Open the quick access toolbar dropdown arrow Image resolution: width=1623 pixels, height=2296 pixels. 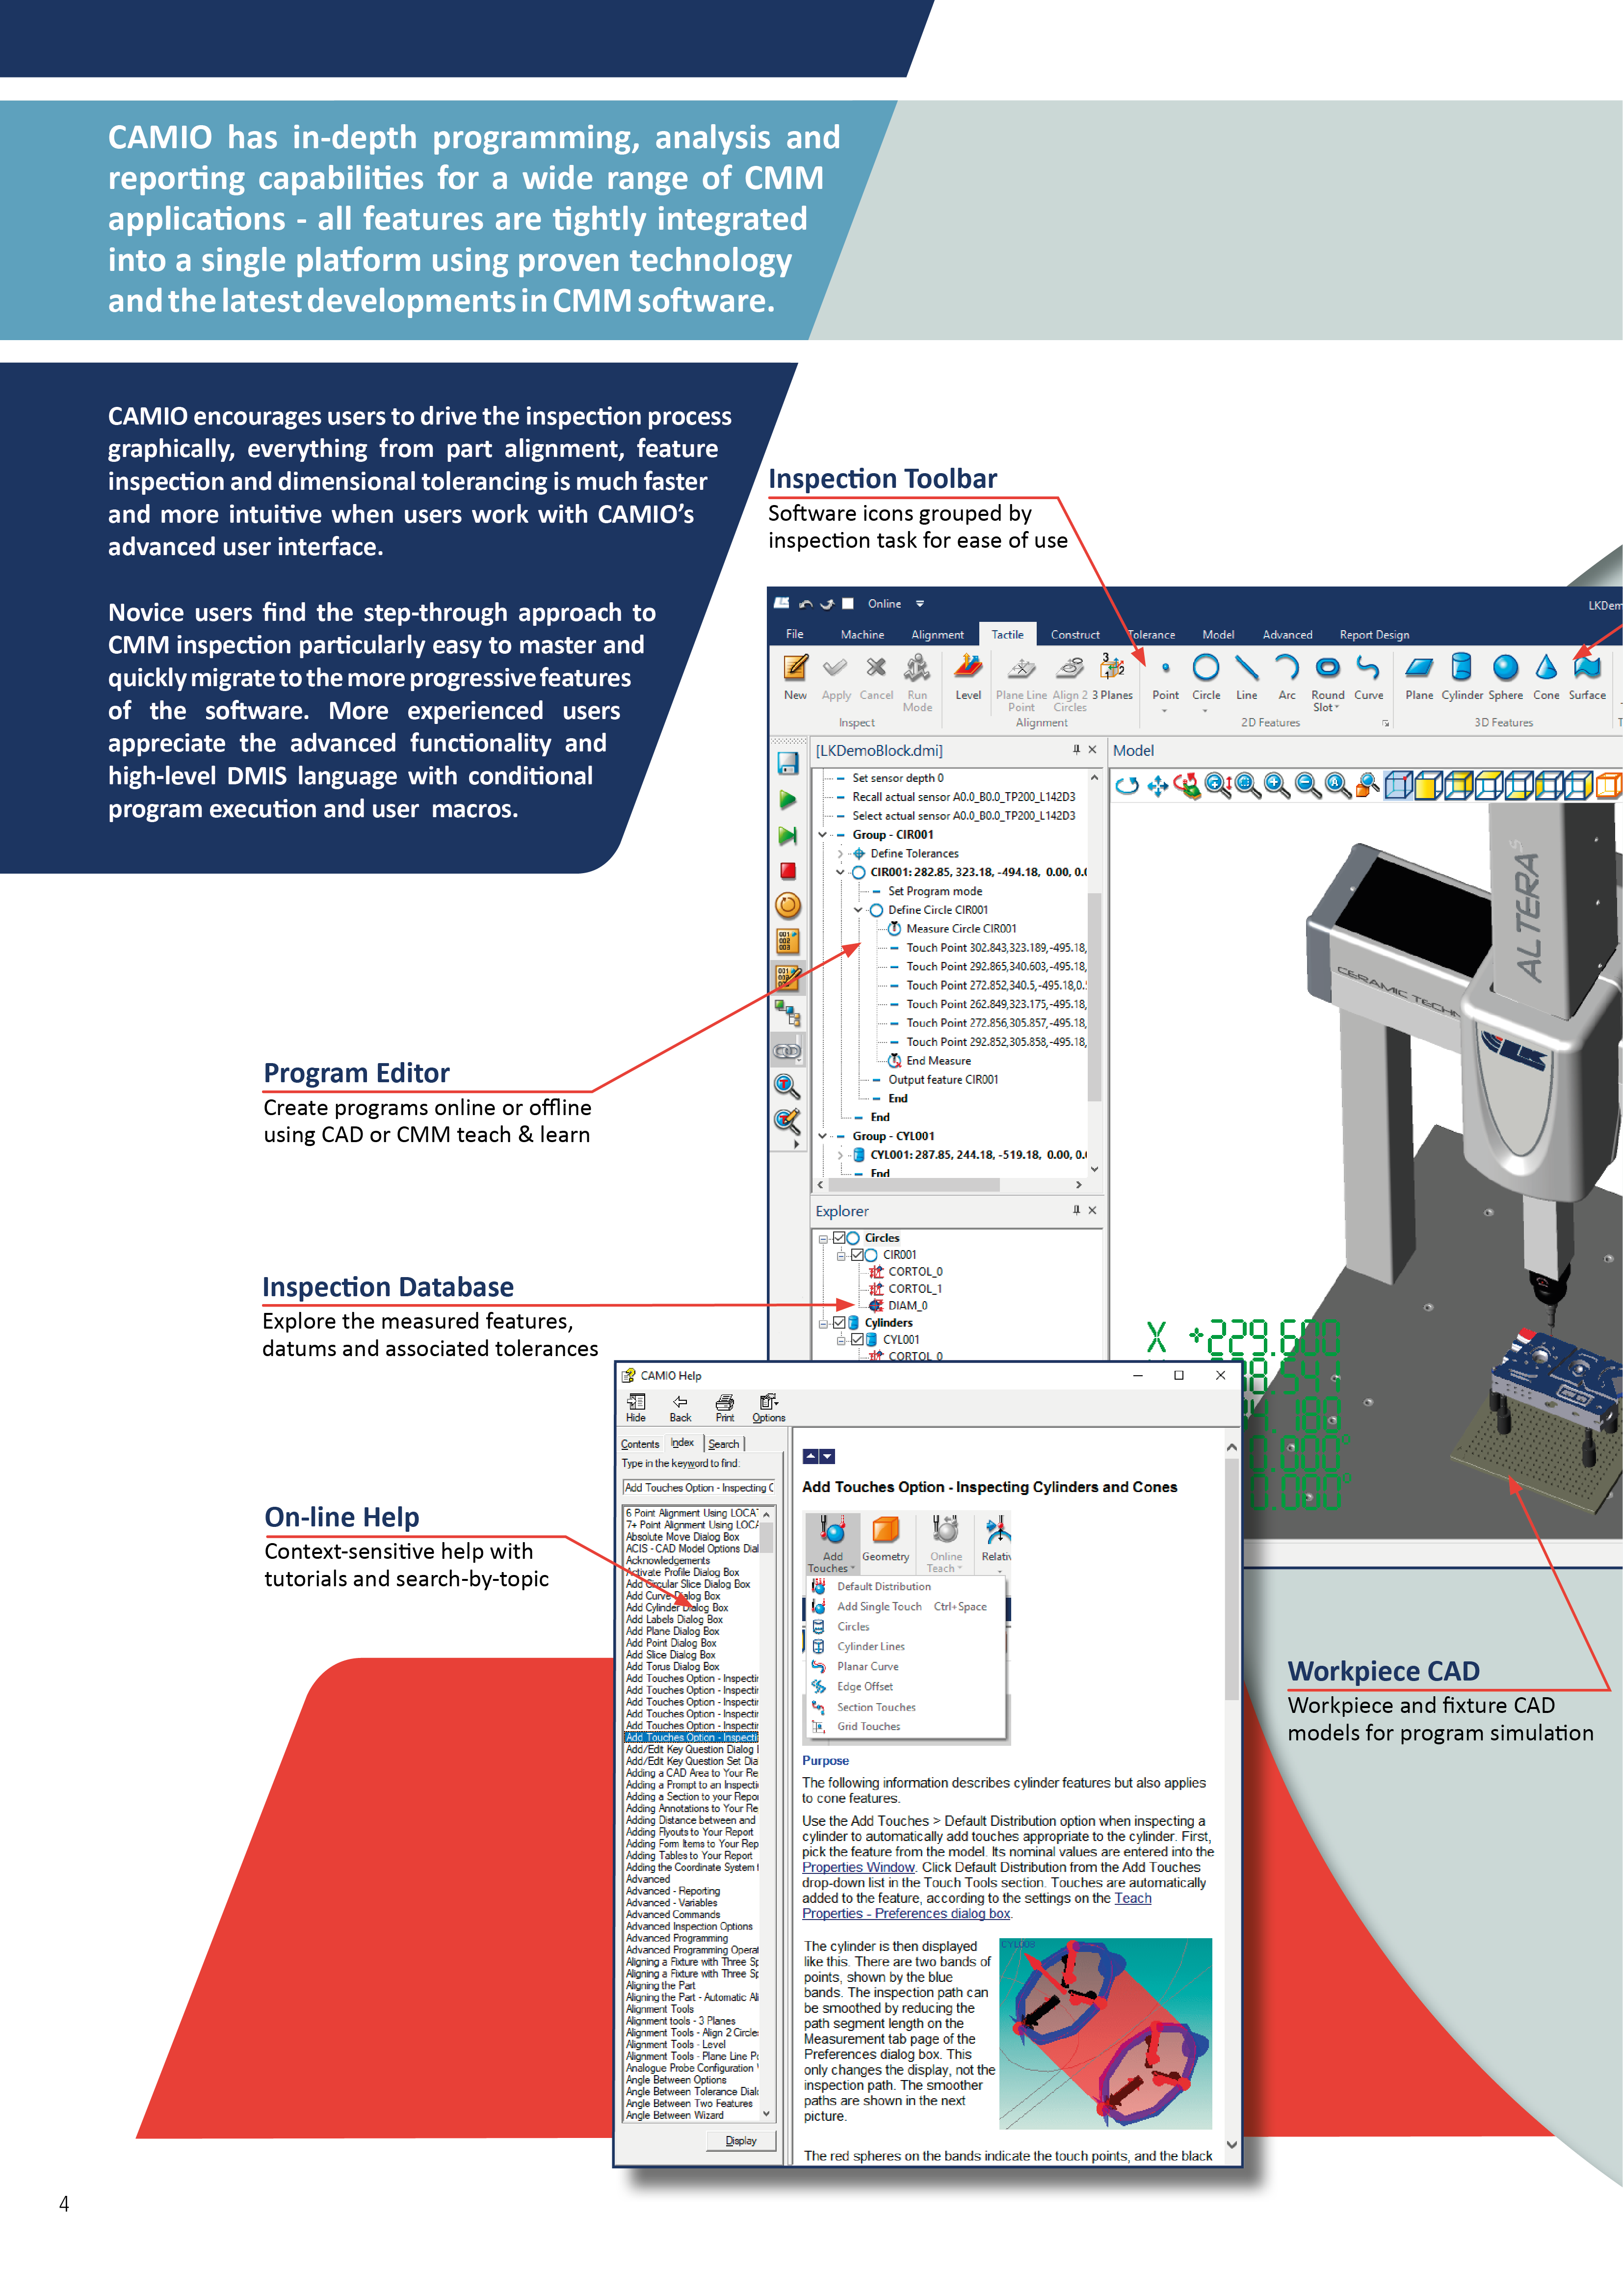919,604
